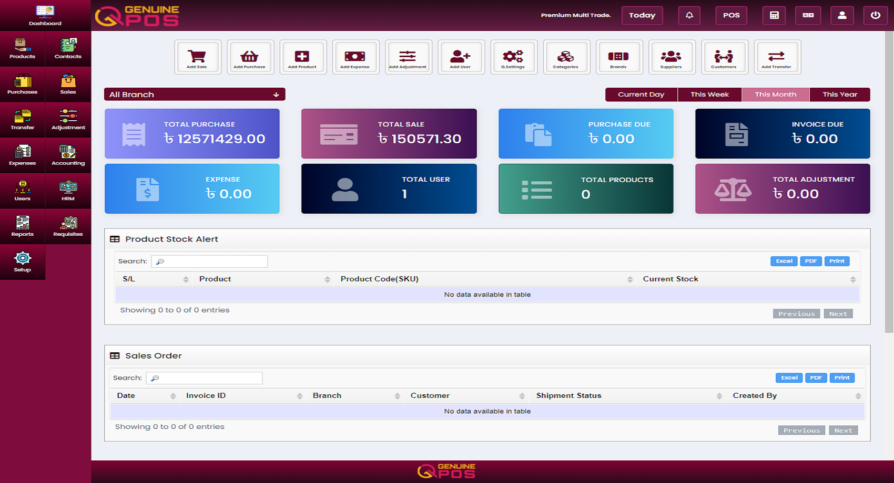Sort Sales Order by Branch
The height and width of the screenshot is (483, 894).
[x=354, y=396]
